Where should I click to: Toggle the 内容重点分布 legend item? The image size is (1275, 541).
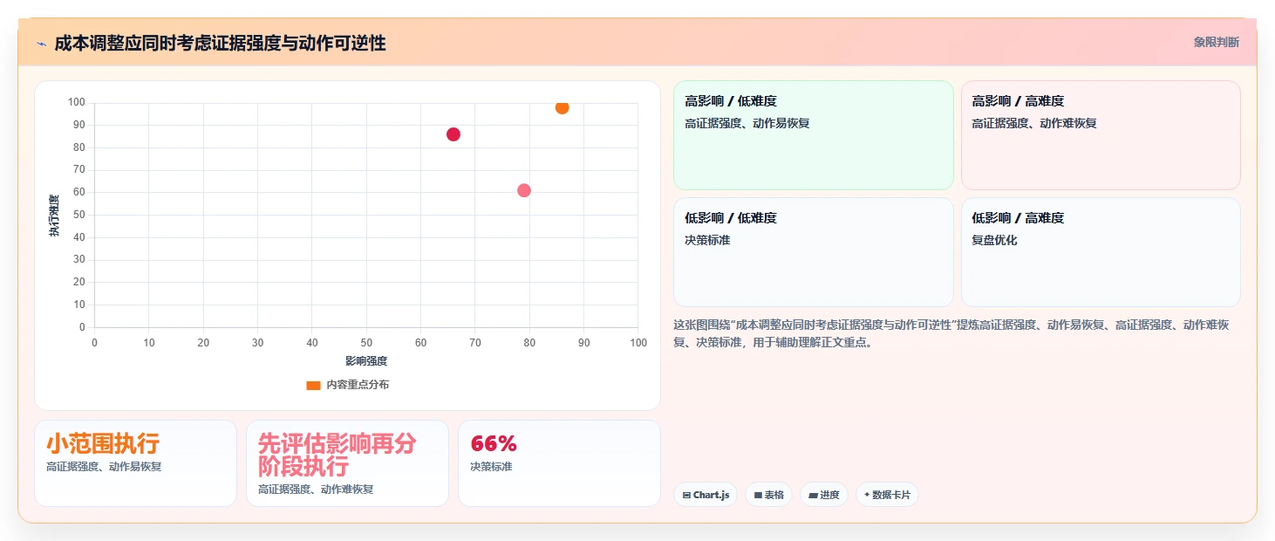click(x=347, y=385)
